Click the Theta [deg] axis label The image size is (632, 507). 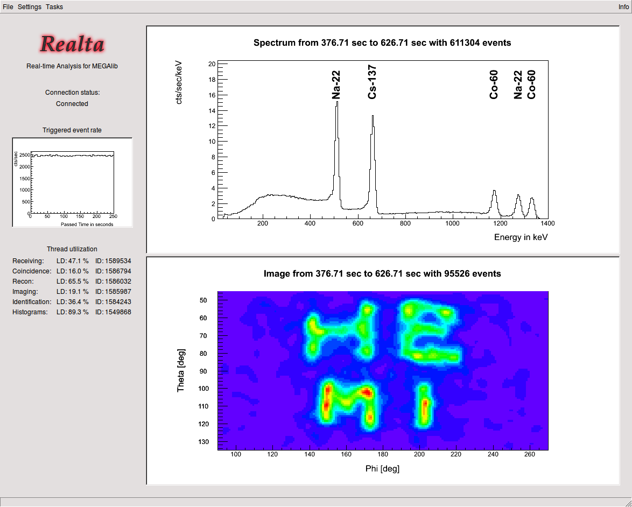(x=180, y=371)
